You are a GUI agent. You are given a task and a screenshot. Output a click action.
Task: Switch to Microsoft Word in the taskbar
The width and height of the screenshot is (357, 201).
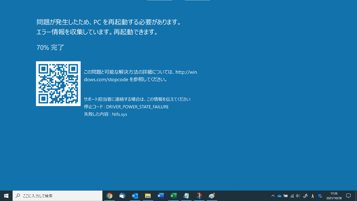pos(161,196)
